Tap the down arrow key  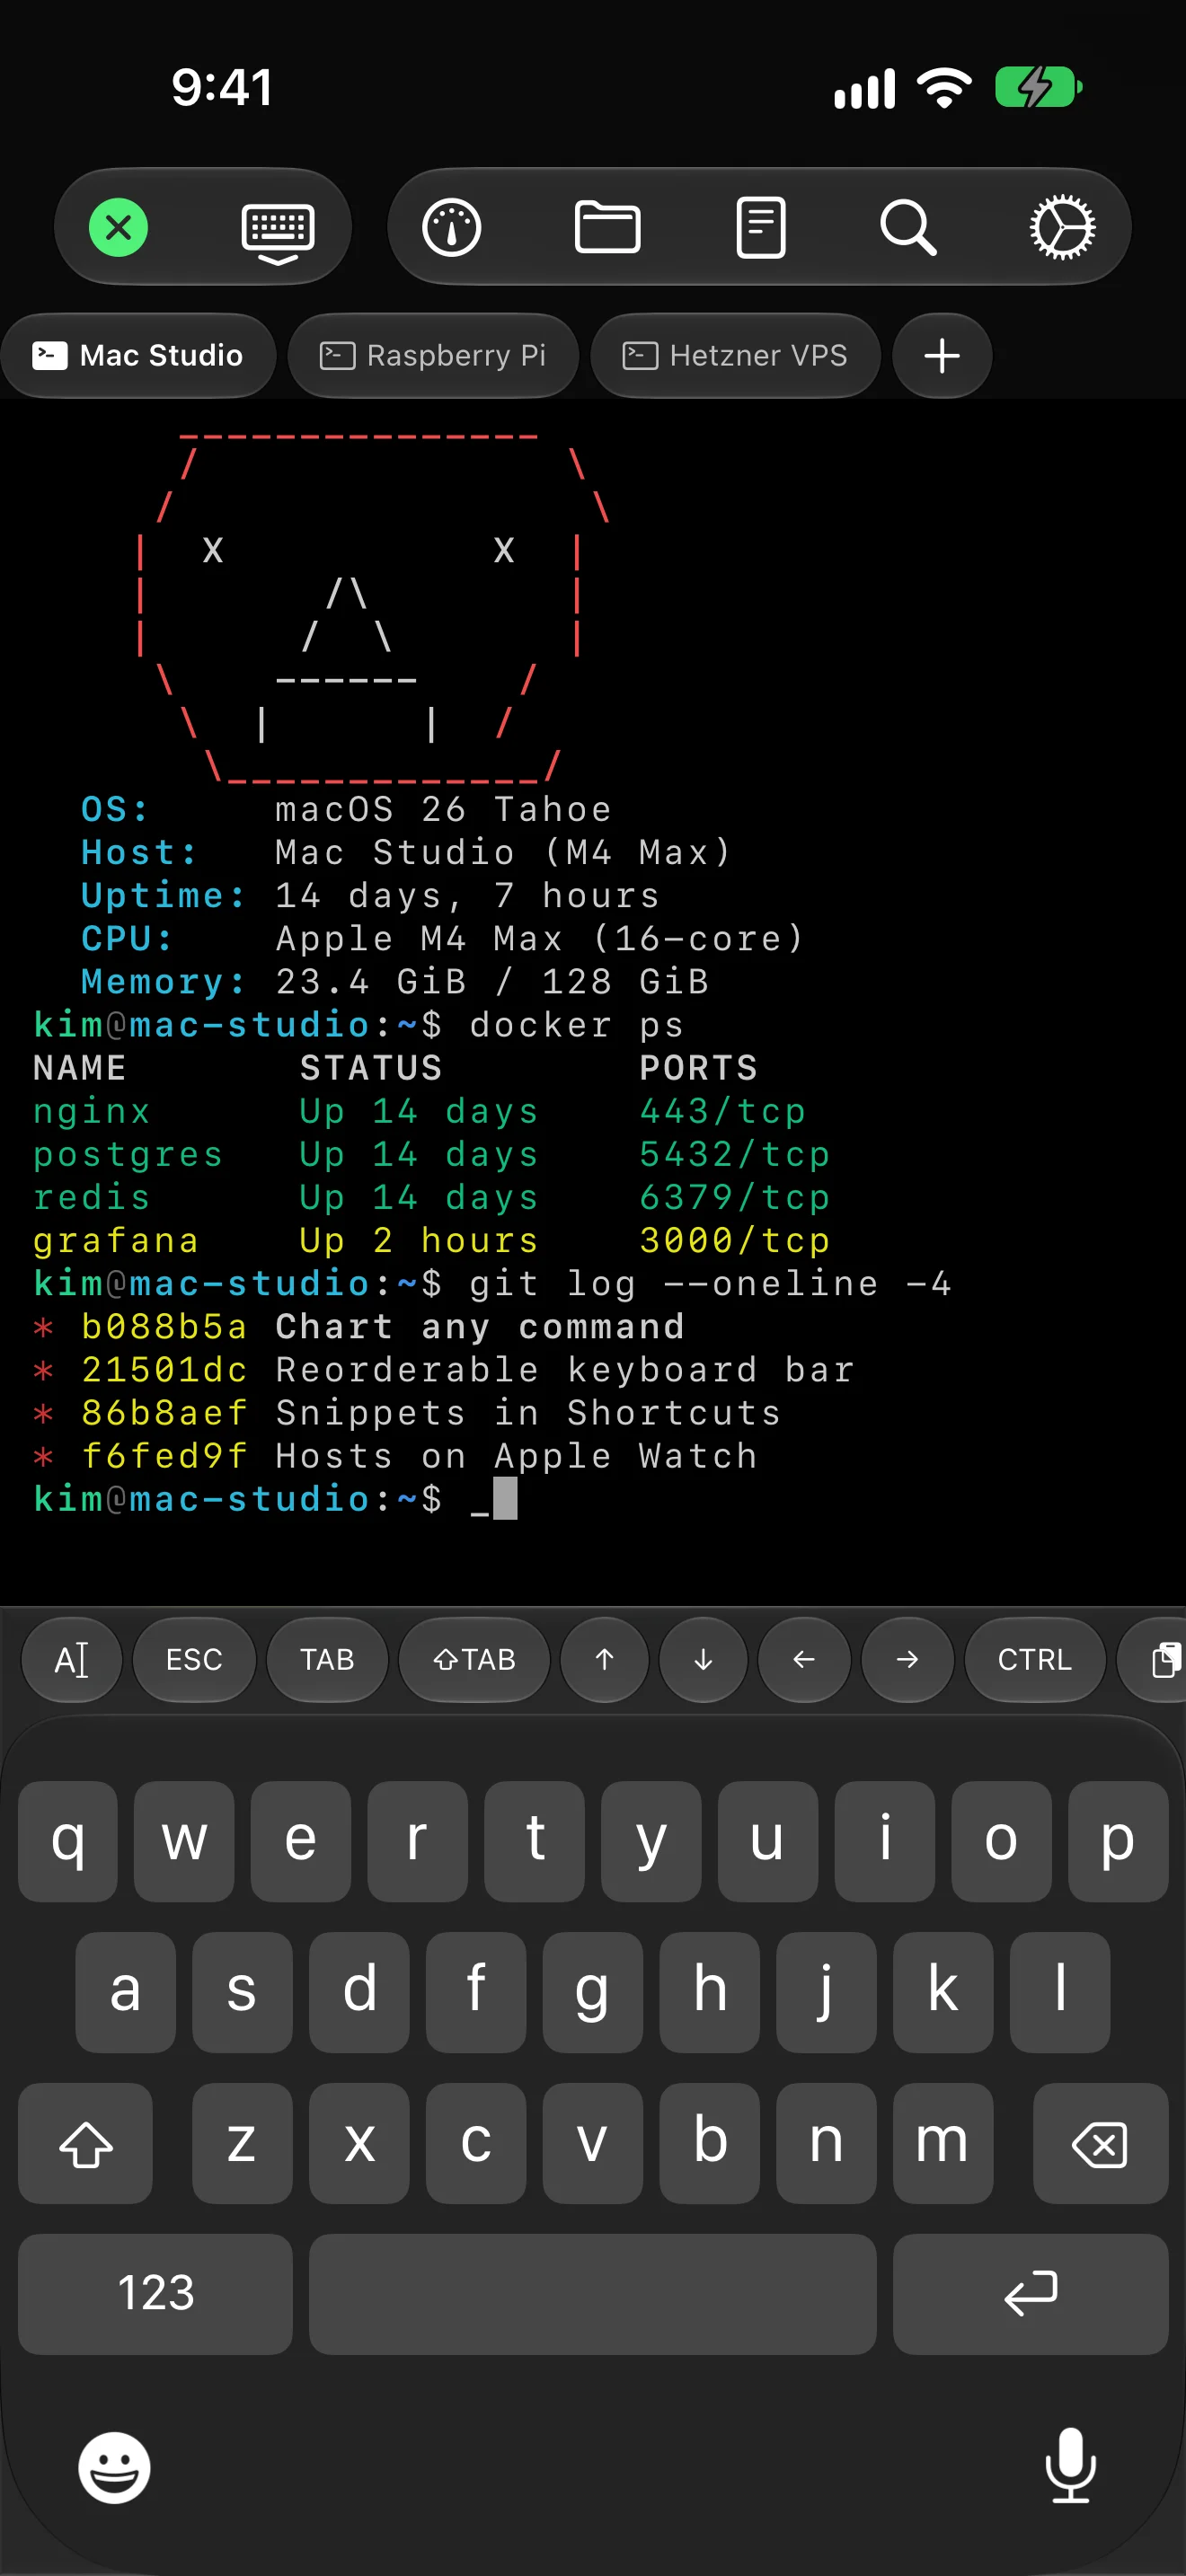[703, 1660]
